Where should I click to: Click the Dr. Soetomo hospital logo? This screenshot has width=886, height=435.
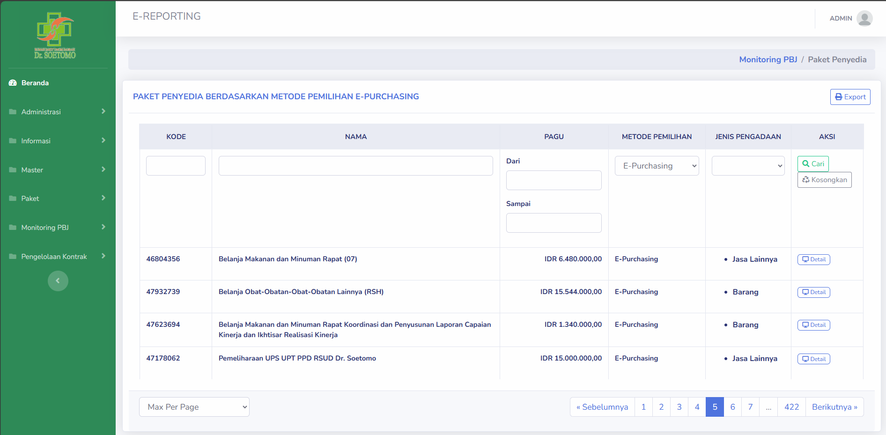(55, 36)
